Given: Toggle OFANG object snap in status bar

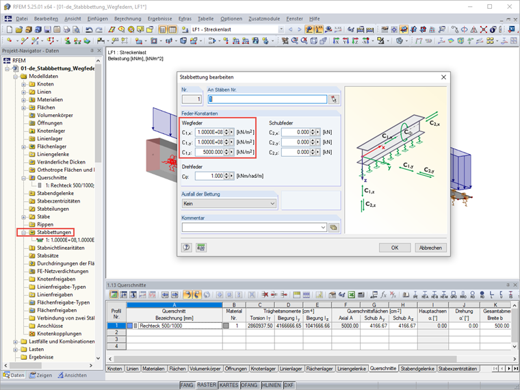Looking at the screenshot, I should [250, 385].
